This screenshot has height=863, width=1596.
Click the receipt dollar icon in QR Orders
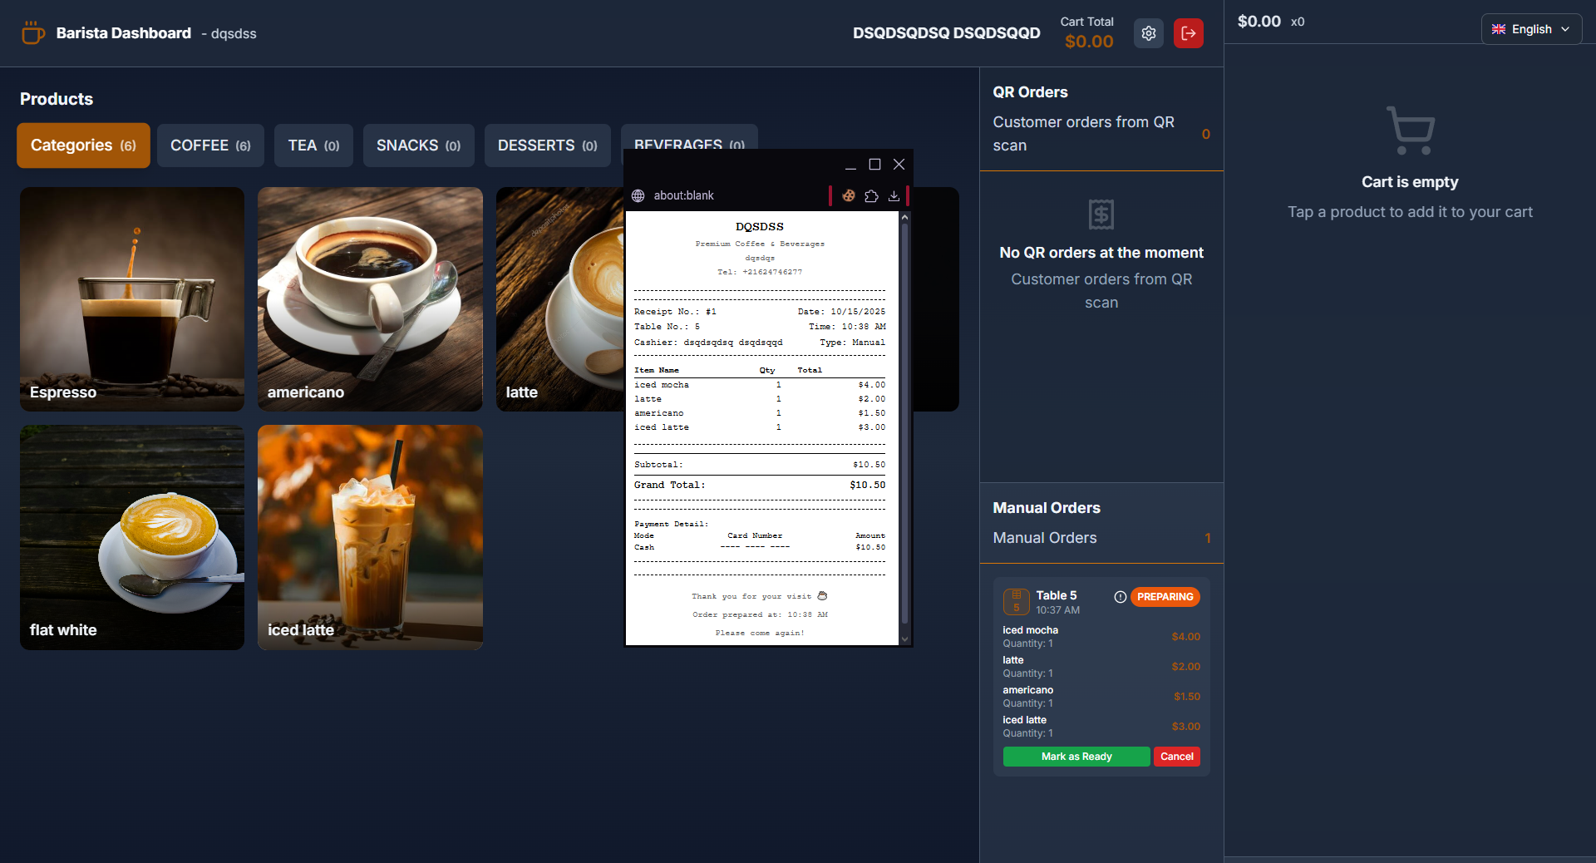click(1101, 215)
